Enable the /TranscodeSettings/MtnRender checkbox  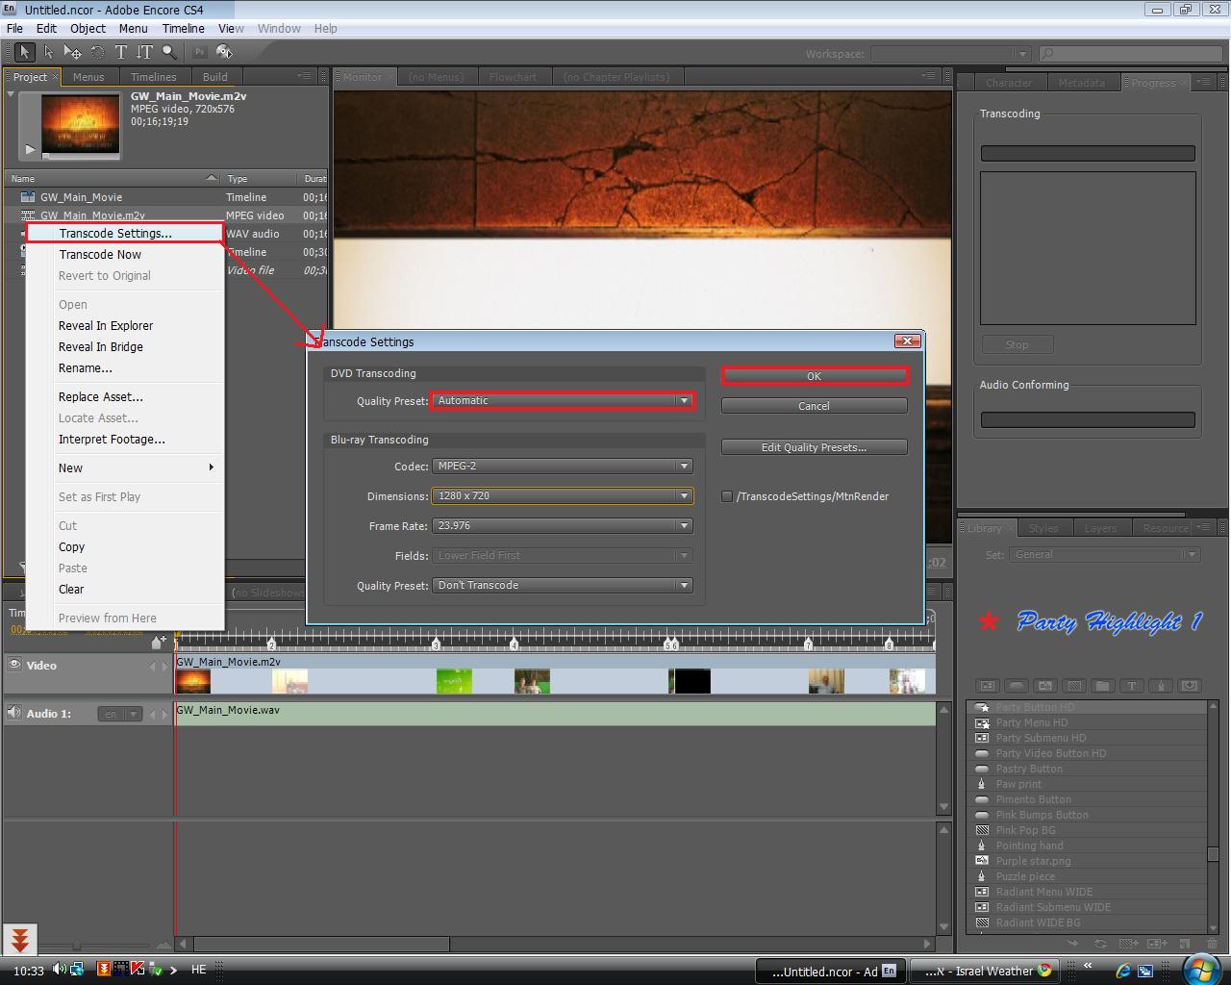tap(727, 496)
